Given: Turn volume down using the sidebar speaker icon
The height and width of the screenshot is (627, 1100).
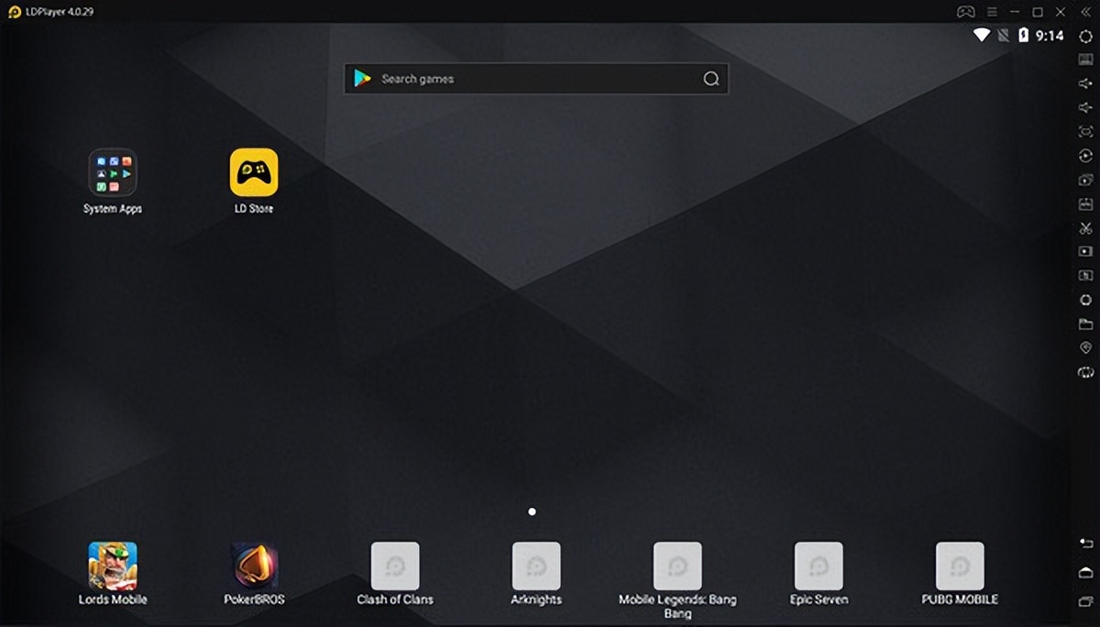Looking at the screenshot, I should click(1085, 107).
